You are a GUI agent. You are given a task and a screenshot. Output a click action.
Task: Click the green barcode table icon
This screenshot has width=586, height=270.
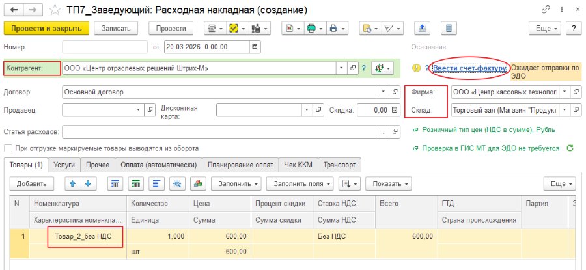pos(137,183)
